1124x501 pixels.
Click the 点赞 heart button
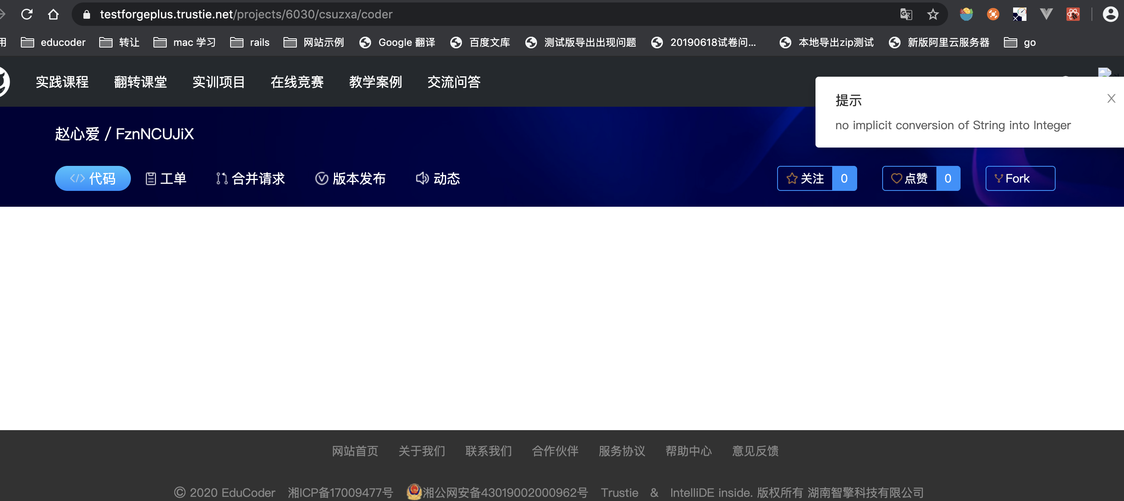pyautogui.click(x=909, y=178)
